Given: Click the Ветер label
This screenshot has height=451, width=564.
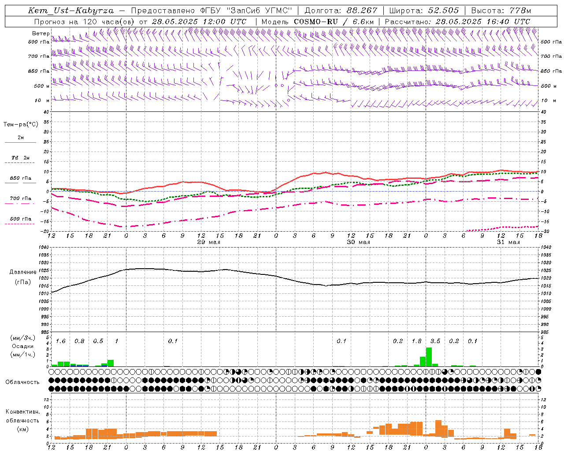Looking at the screenshot, I should pos(41,33).
